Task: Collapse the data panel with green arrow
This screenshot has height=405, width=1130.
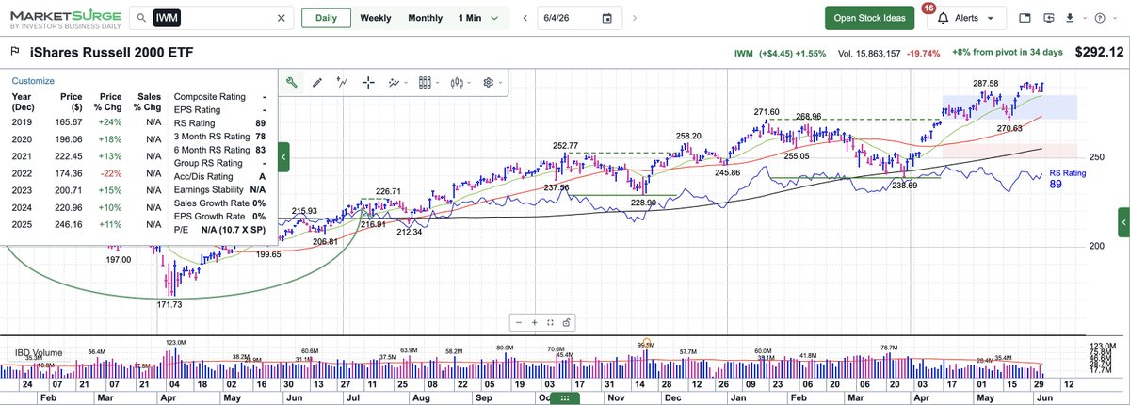Action: (x=284, y=156)
